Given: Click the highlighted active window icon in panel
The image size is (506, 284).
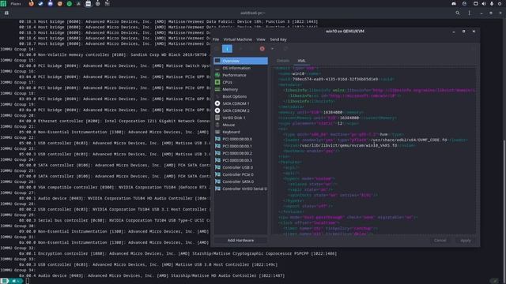Looking at the screenshot, I should tap(88, 3).
